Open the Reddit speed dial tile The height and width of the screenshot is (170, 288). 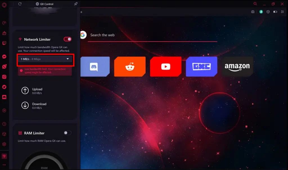pos(130,66)
